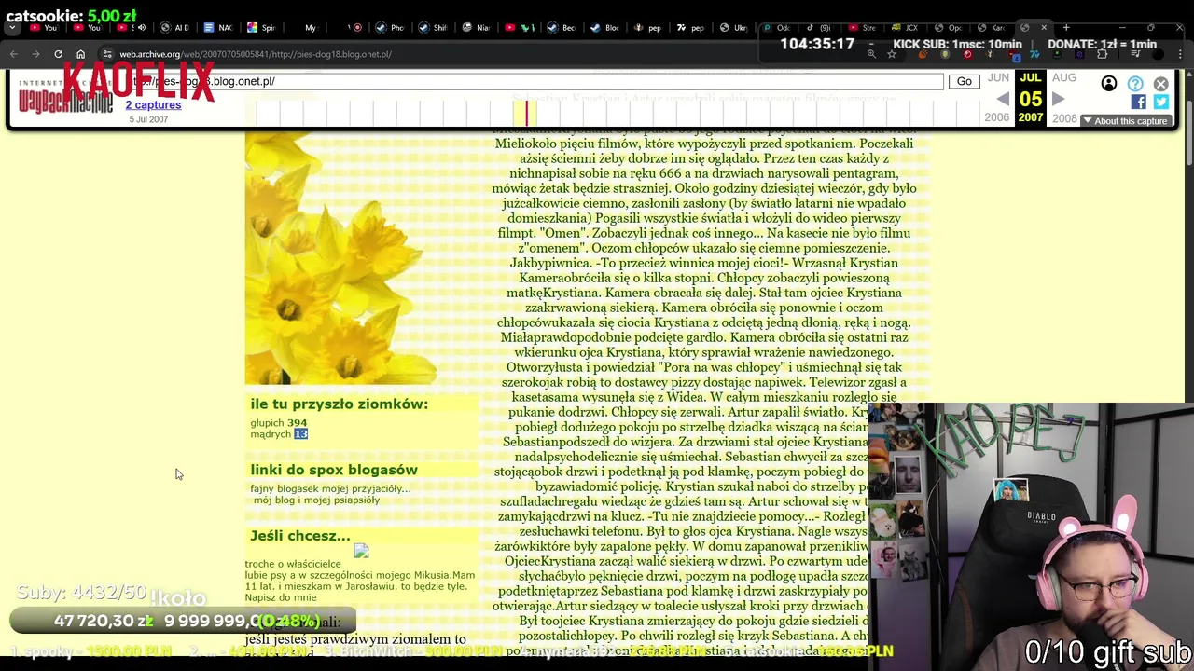Go back with the browser back arrow
This screenshot has height=671, width=1194.
coord(13,54)
